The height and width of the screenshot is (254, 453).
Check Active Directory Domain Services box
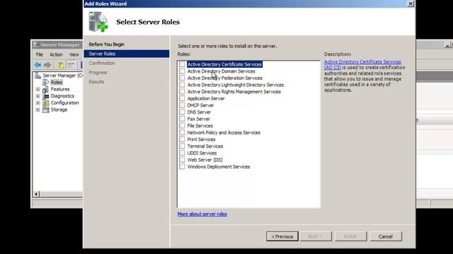[x=182, y=71]
